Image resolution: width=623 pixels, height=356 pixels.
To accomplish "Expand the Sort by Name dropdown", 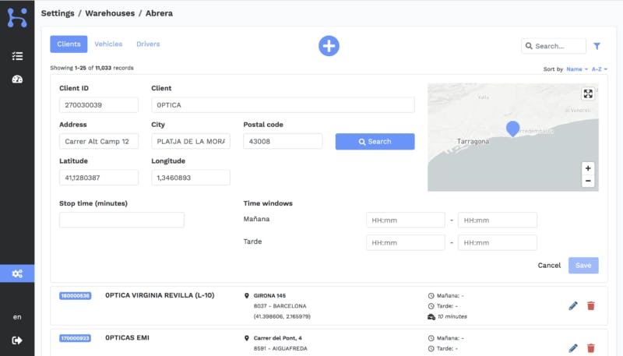I will 576,69.
